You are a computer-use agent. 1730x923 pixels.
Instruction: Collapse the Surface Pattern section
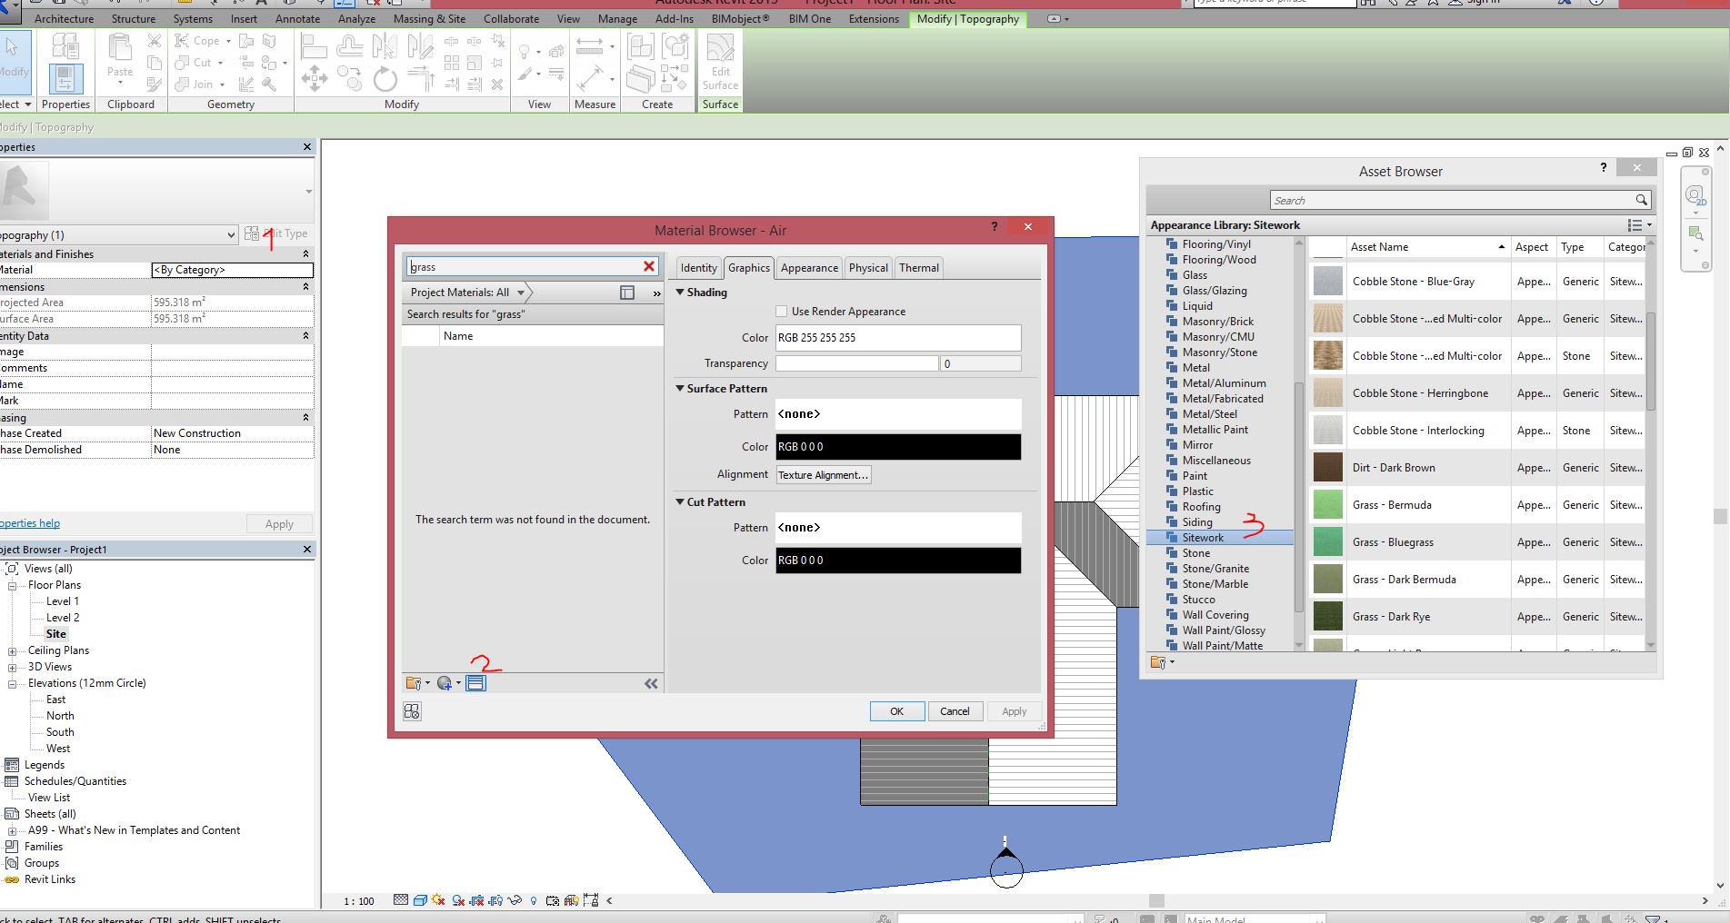click(x=680, y=389)
